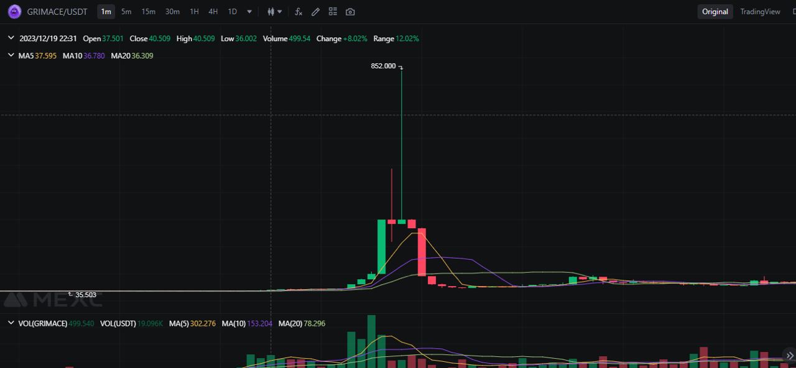Image resolution: width=796 pixels, height=368 pixels.
Task: Select the pencil drawing tool
Action: [315, 12]
